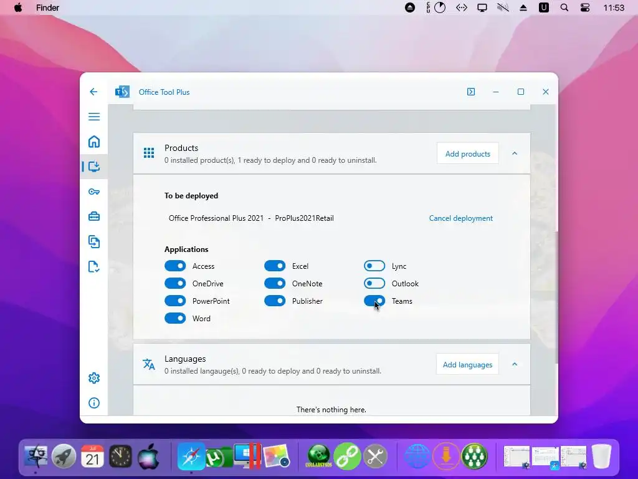Screen dimensions: 638x479
Task: Open the Toolbox briefcase icon
Action: pos(94,216)
